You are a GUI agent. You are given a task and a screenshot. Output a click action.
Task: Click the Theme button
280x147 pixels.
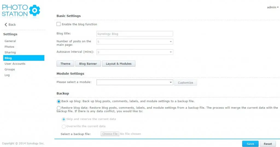(65, 64)
